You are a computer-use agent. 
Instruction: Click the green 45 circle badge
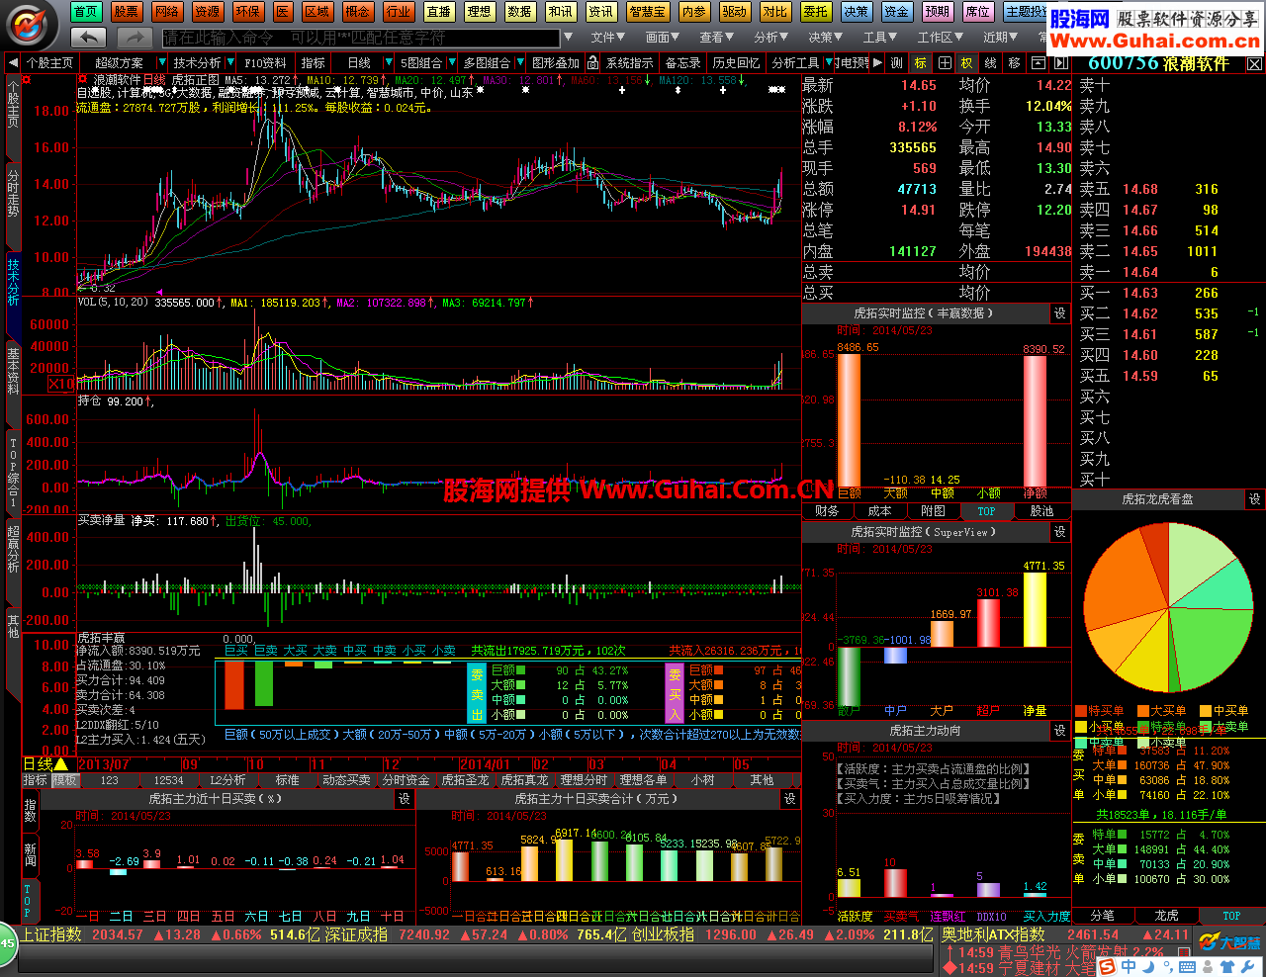8,943
